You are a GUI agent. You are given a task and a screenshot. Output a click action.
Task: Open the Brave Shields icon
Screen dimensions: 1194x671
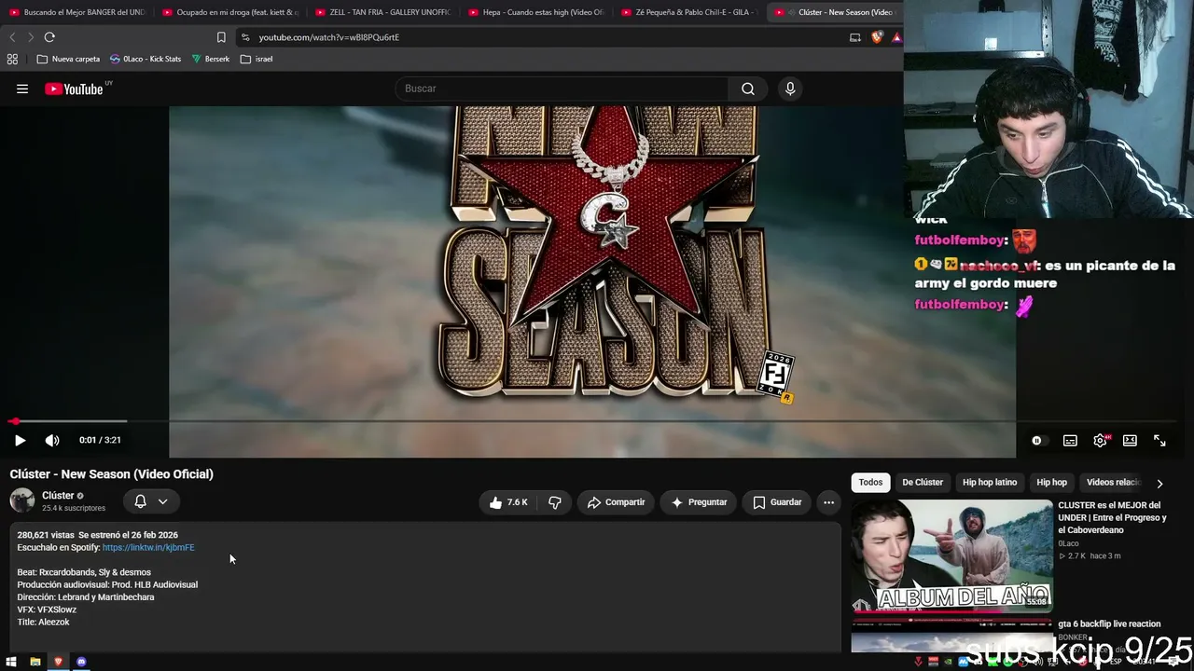click(877, 37)
